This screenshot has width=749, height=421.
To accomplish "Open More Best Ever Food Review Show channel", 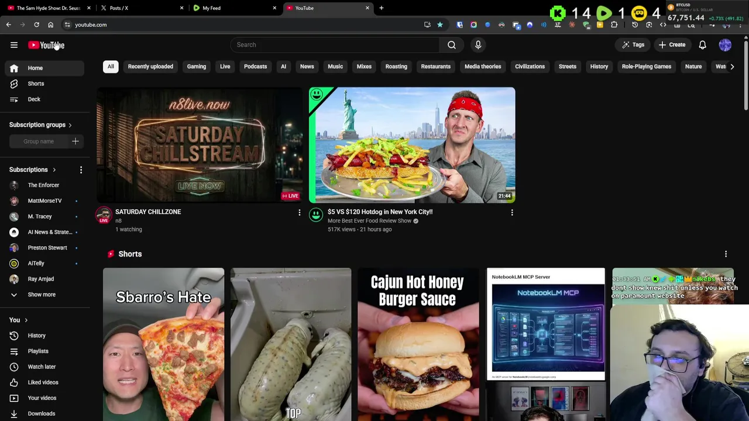I will (369, 221).
